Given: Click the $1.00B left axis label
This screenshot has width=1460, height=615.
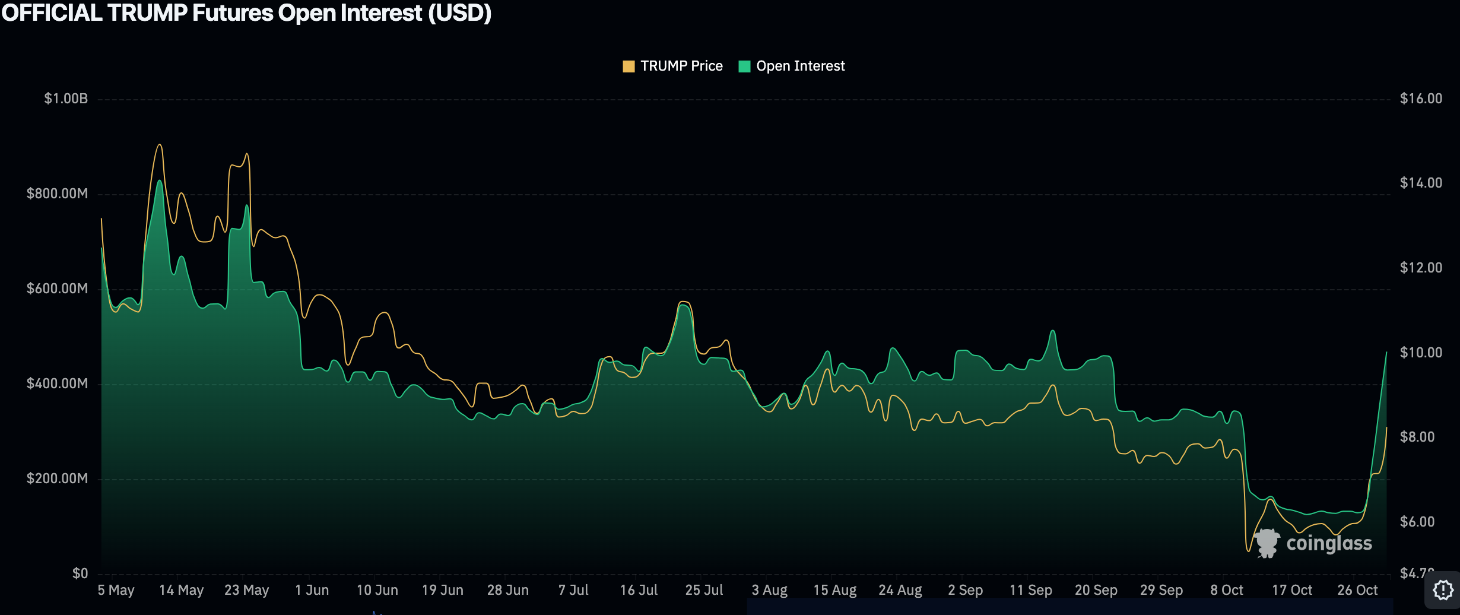Looking at the screenshot, I should pos(67,98).
